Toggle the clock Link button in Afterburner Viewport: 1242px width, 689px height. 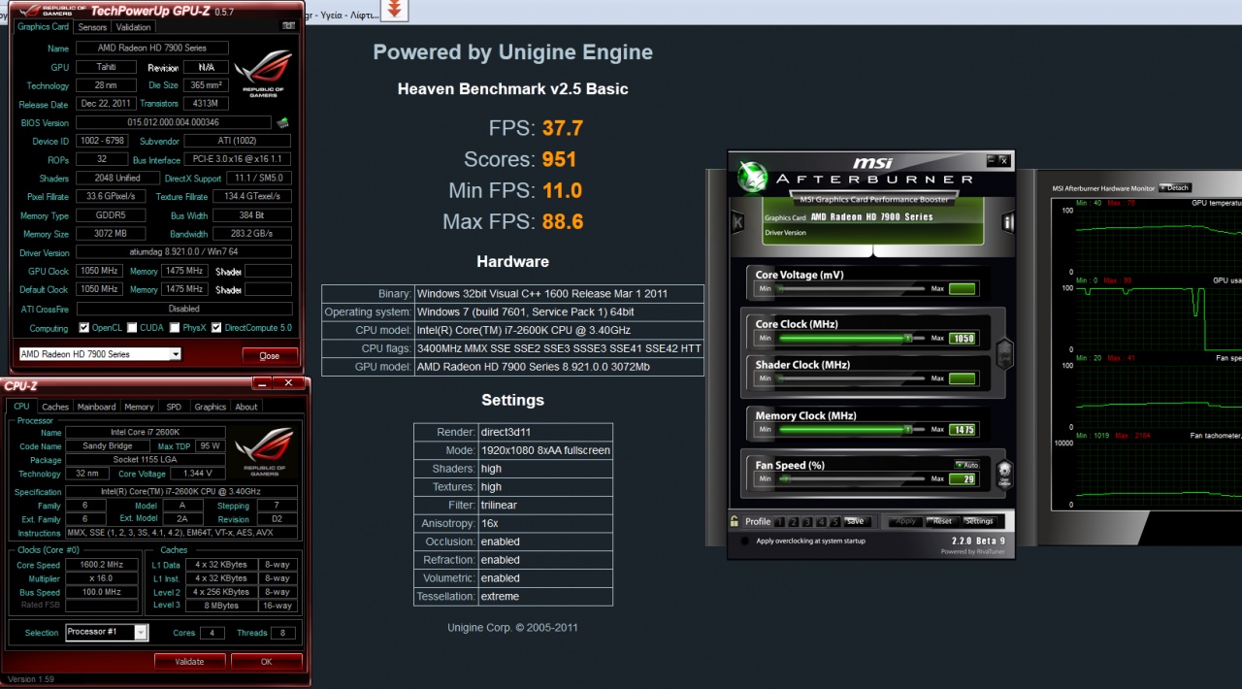1005,354
